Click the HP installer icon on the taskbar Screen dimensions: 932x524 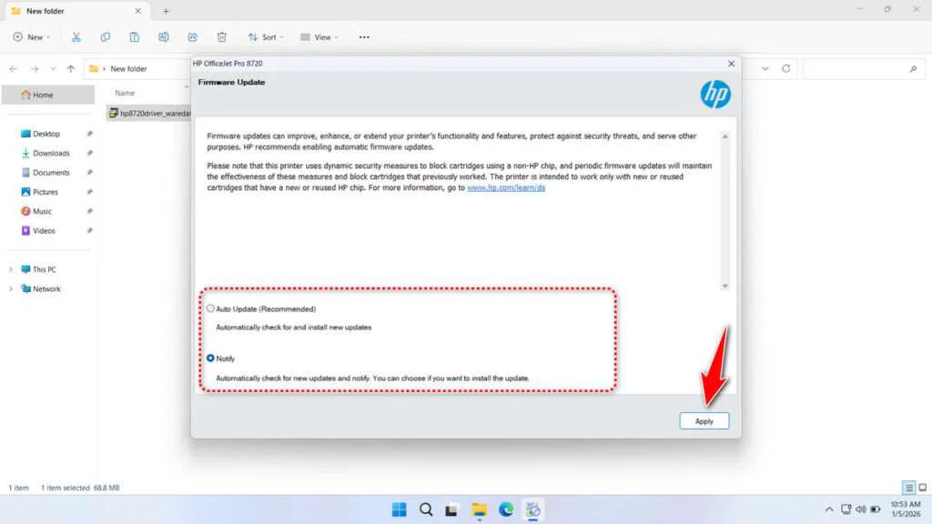pos(534,509)
